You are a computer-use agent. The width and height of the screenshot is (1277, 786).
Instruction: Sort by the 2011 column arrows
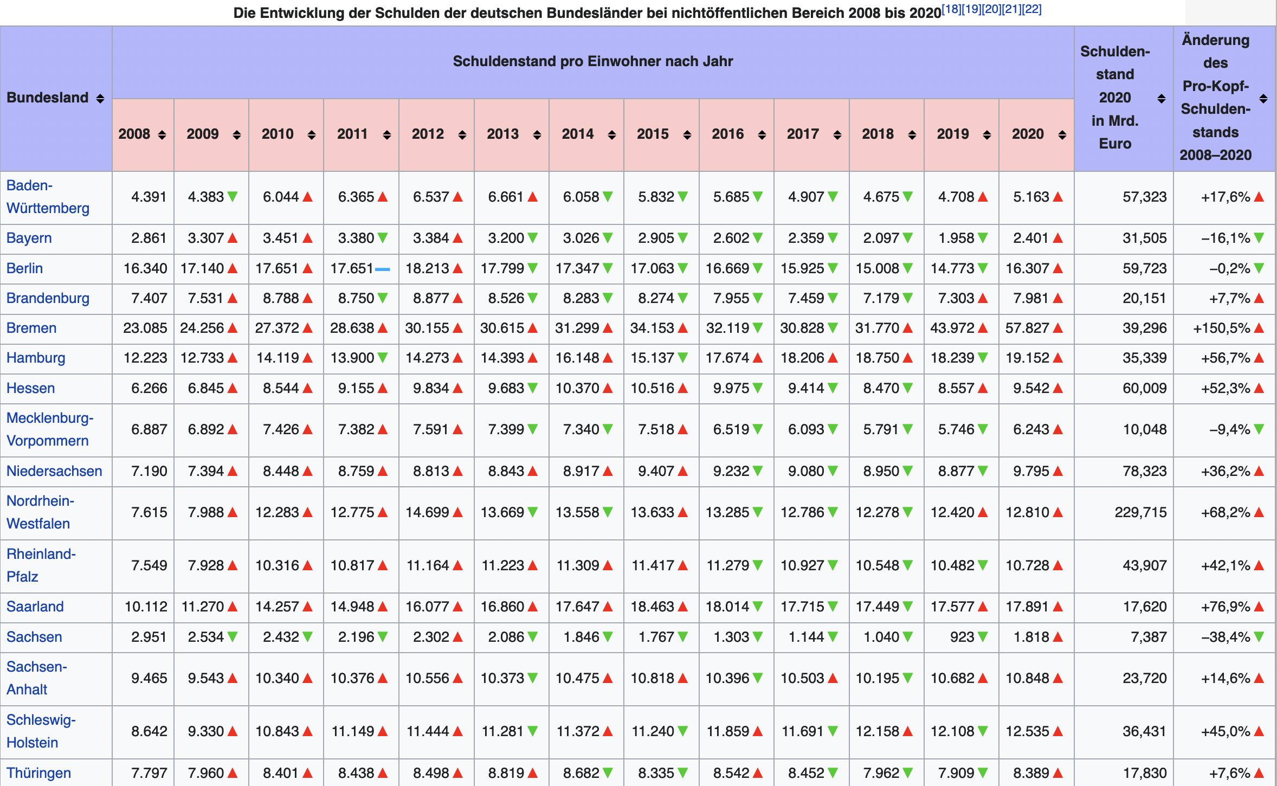(x=386, y=135)
